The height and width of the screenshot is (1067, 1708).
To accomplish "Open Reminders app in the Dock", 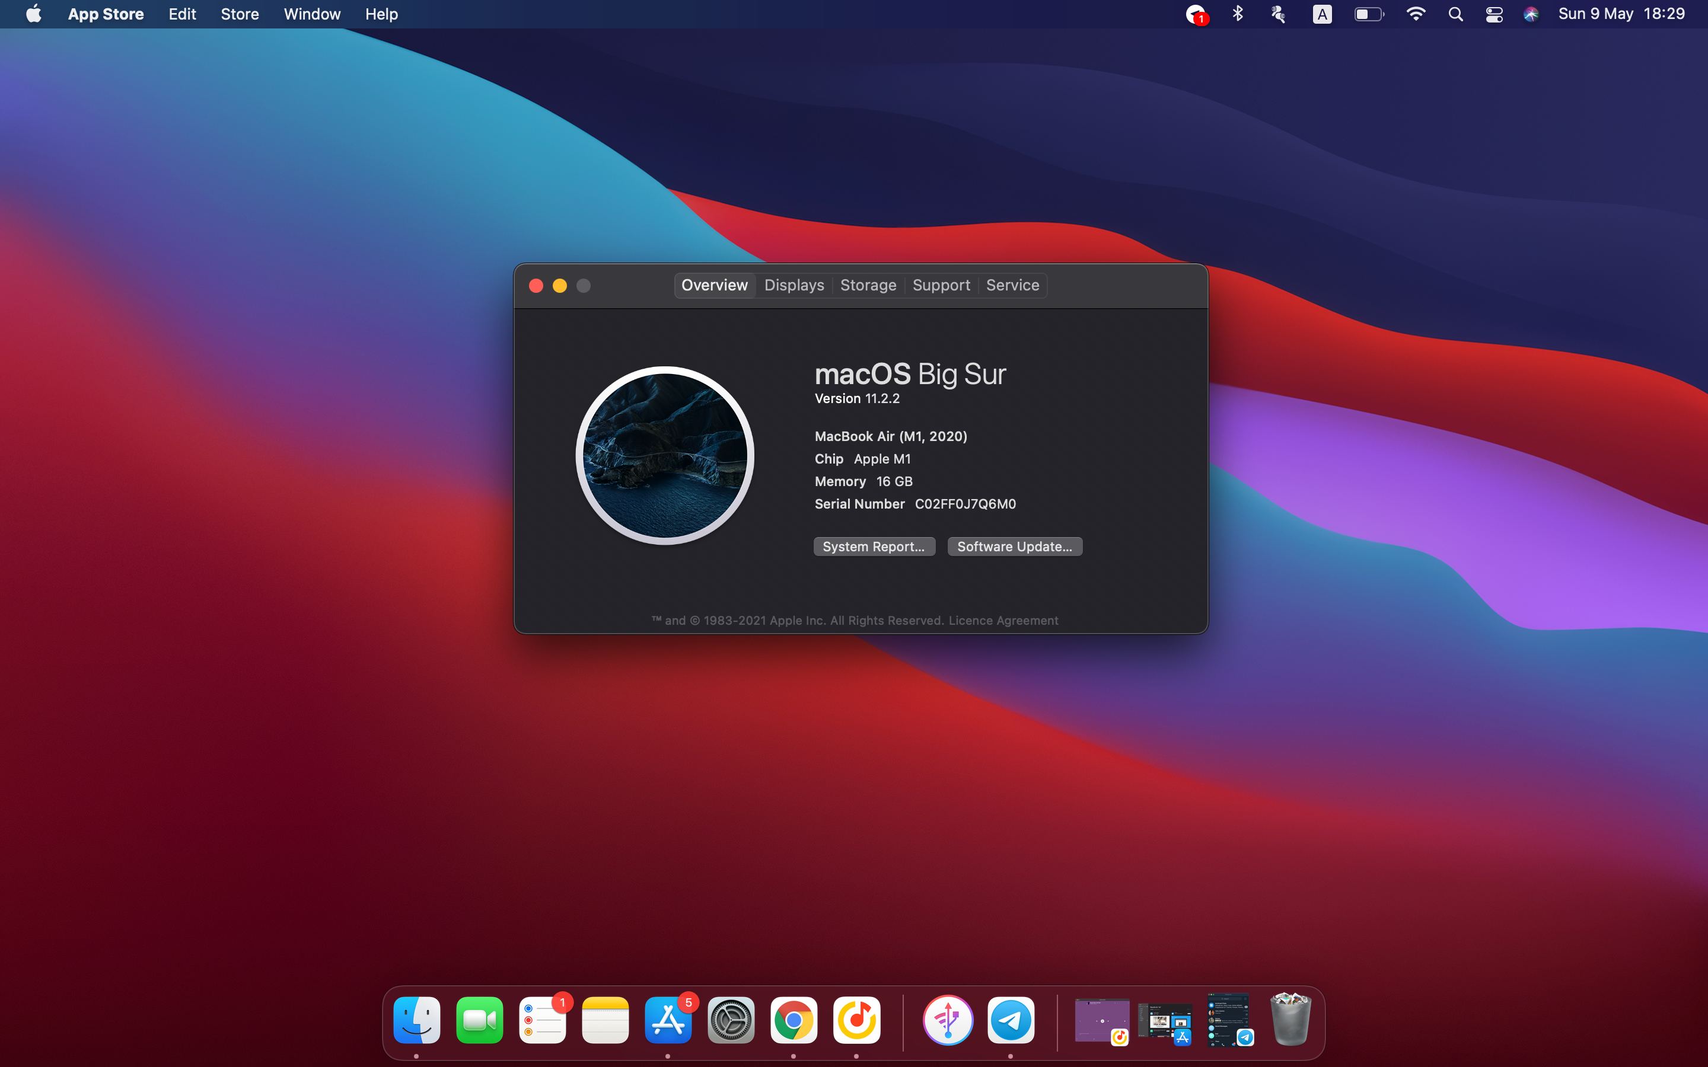I will (542, 1020).
